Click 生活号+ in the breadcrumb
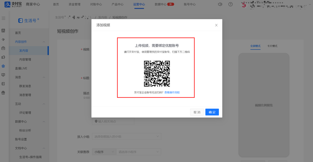Image resolution: width=313 pixels, height=162 pixels. (61, 17)
